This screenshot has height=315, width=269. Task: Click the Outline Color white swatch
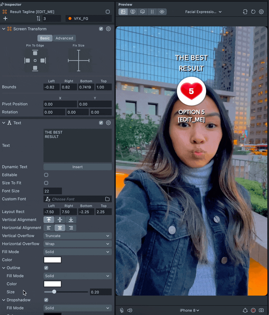point(52,284)
